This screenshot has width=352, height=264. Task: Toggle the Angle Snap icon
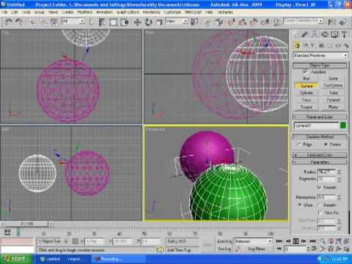coord(242,22)
